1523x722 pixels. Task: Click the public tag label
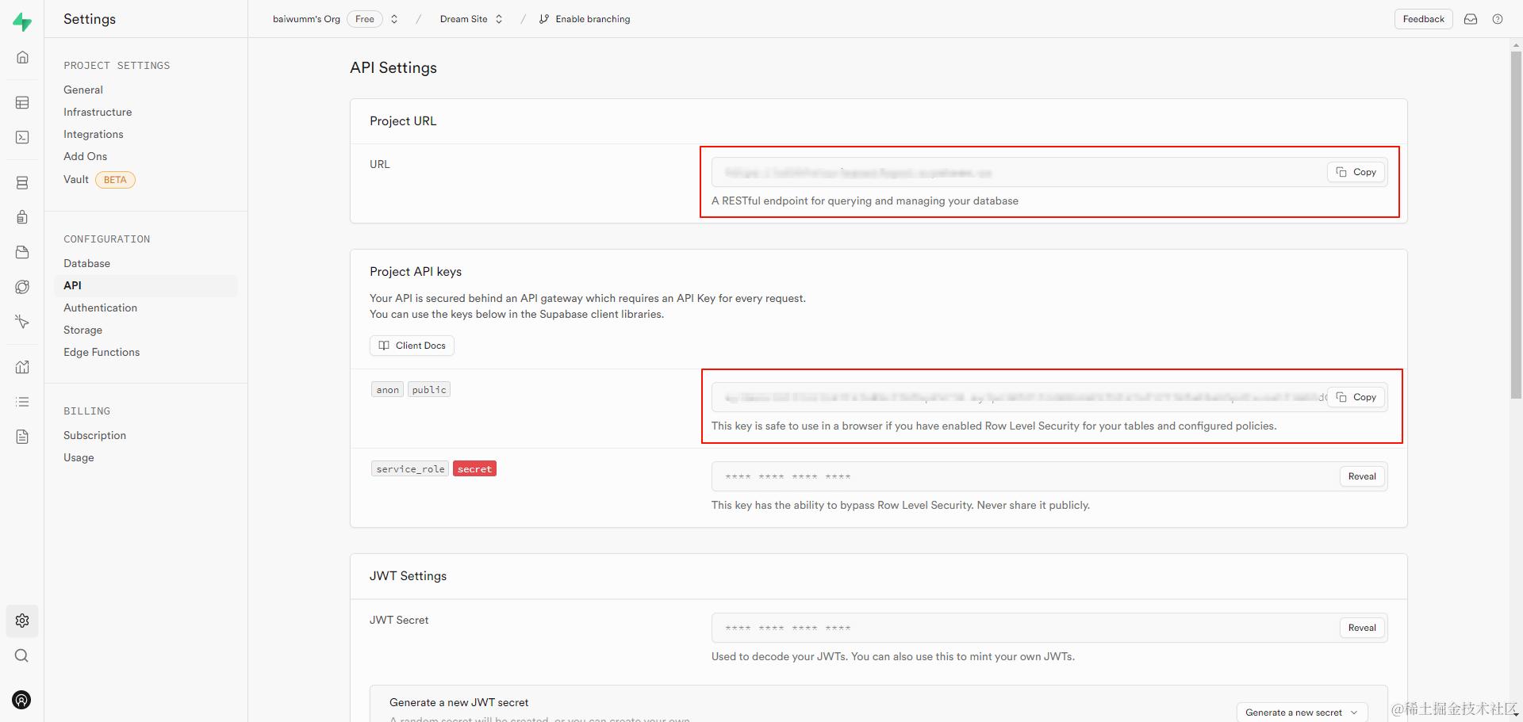pos(429,390)
